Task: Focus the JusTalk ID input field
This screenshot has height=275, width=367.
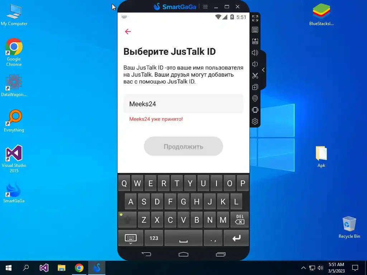Action: tap(183, 104)
